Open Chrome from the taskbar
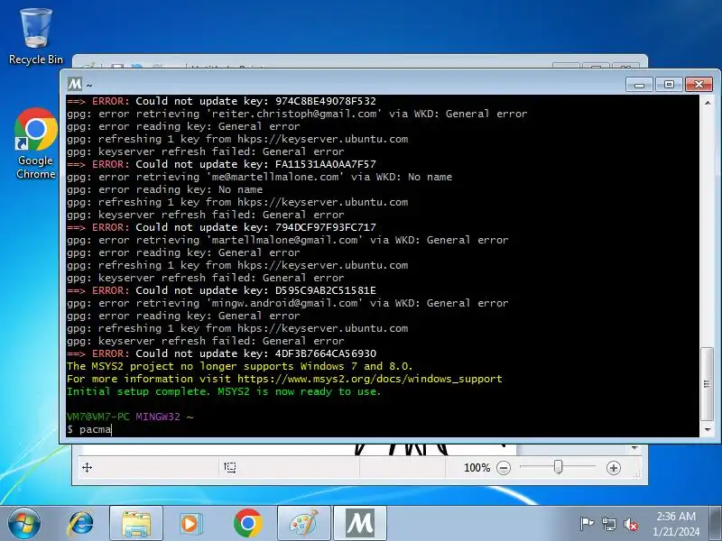This screenshot has width=722, height=541. (x=247, y=523)
